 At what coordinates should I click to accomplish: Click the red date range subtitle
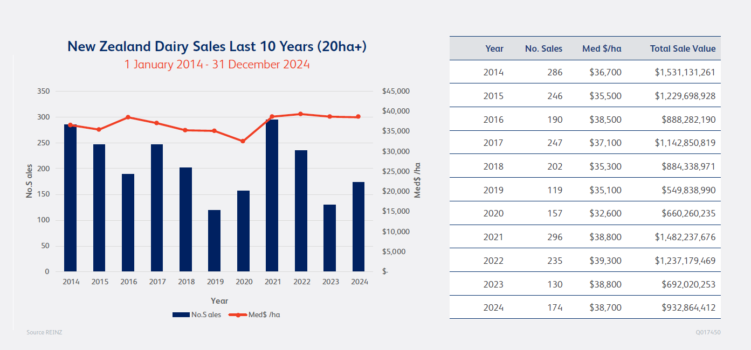click(217, 65)
